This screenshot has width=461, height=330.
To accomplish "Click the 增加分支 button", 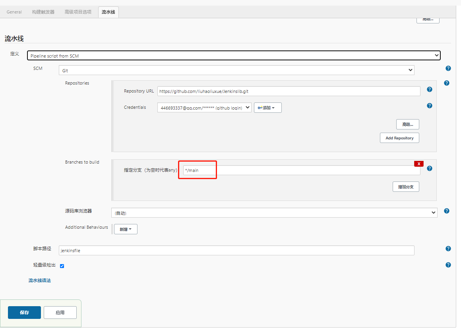I will point(406,187).
